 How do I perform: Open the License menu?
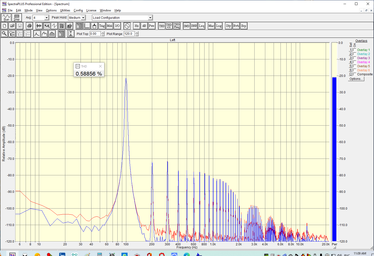click(91, 10)
